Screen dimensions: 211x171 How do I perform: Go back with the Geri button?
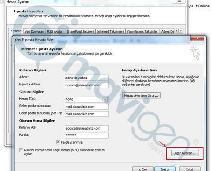pos(143,169)
